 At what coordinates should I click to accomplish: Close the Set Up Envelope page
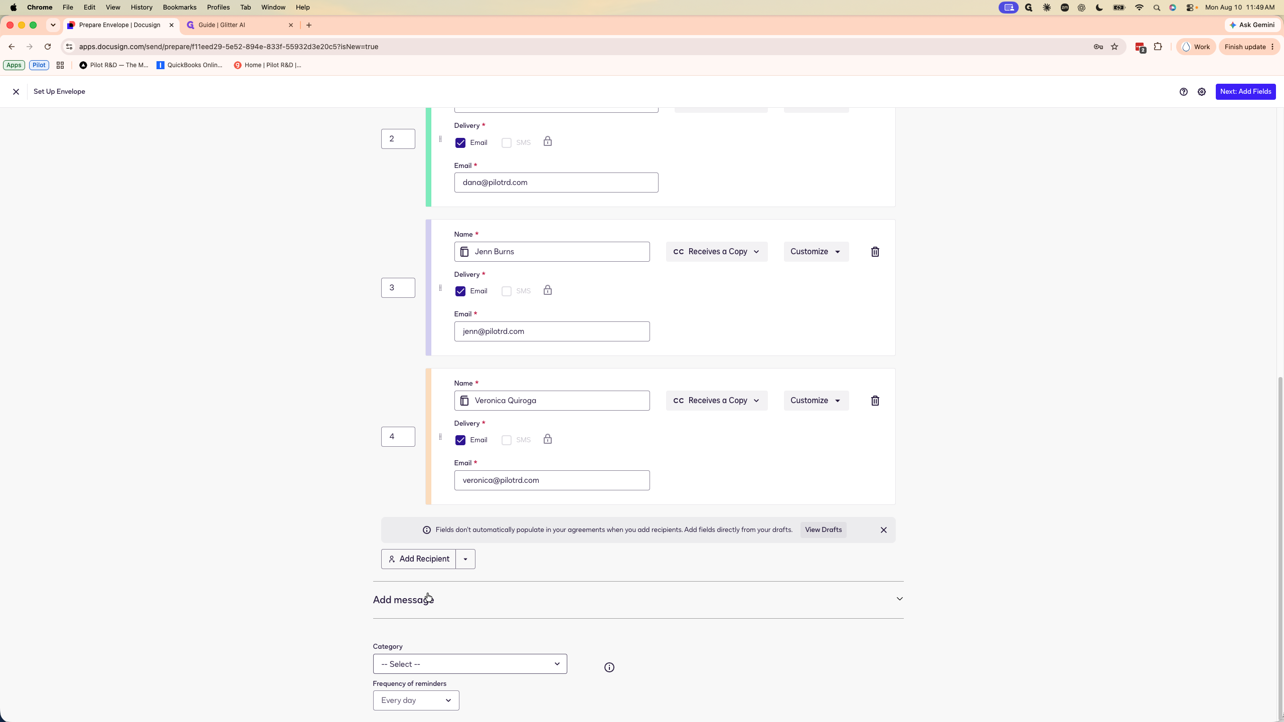click(16, 92)
